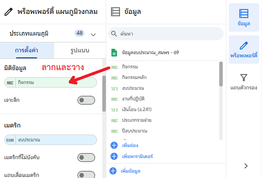Click the ABC type icon of กิจกรรมหลัก field

[x=114, y=78]
